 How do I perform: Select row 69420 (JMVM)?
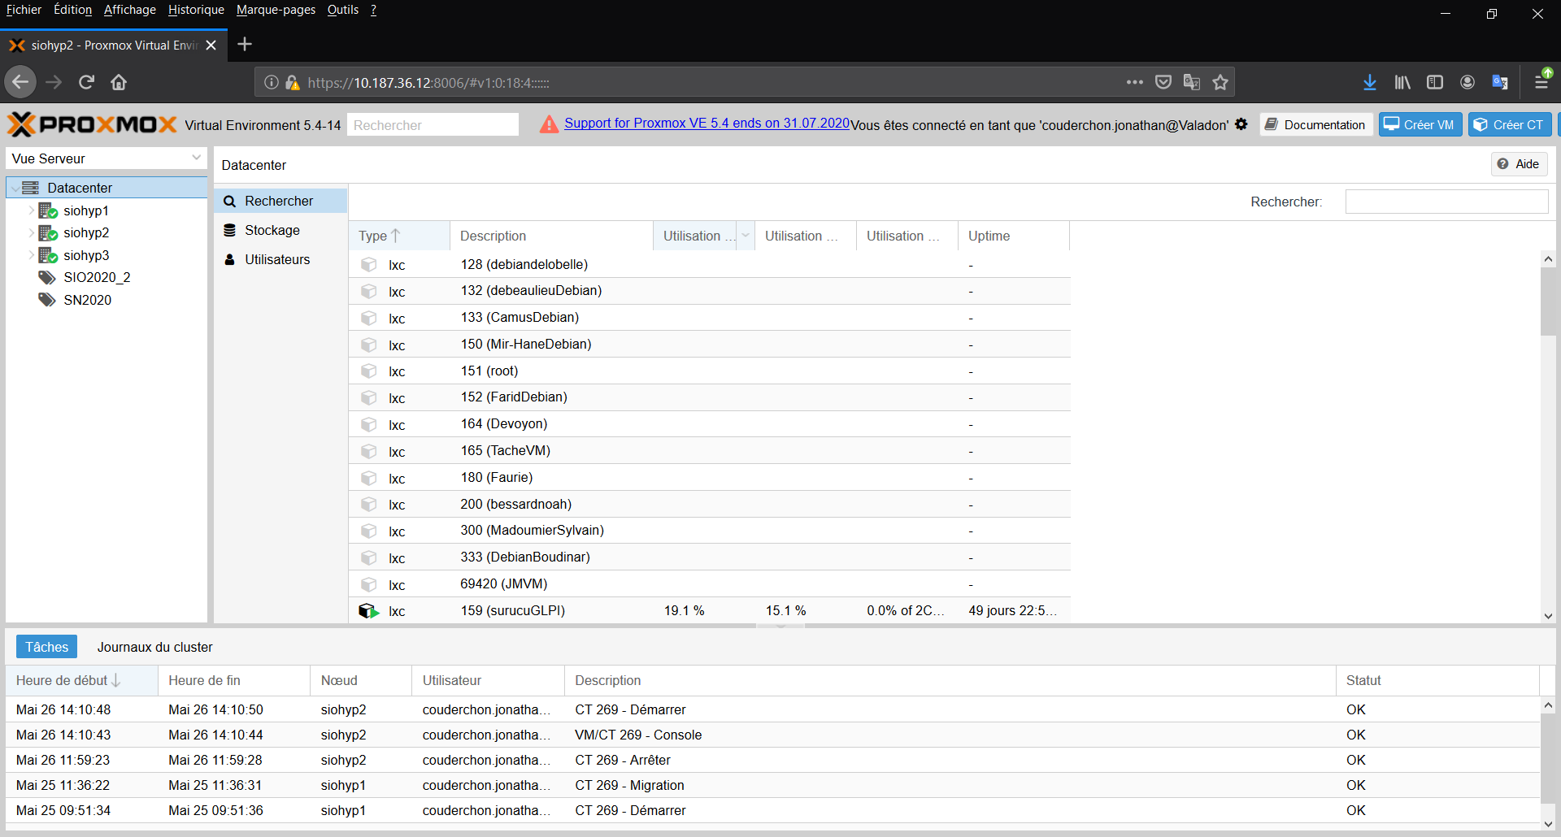click(x=709, y=584)
